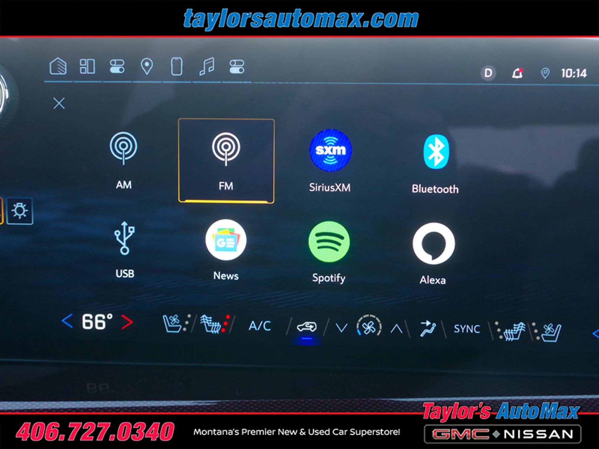Toggle air recirculation mode

(x=307, y=327)
